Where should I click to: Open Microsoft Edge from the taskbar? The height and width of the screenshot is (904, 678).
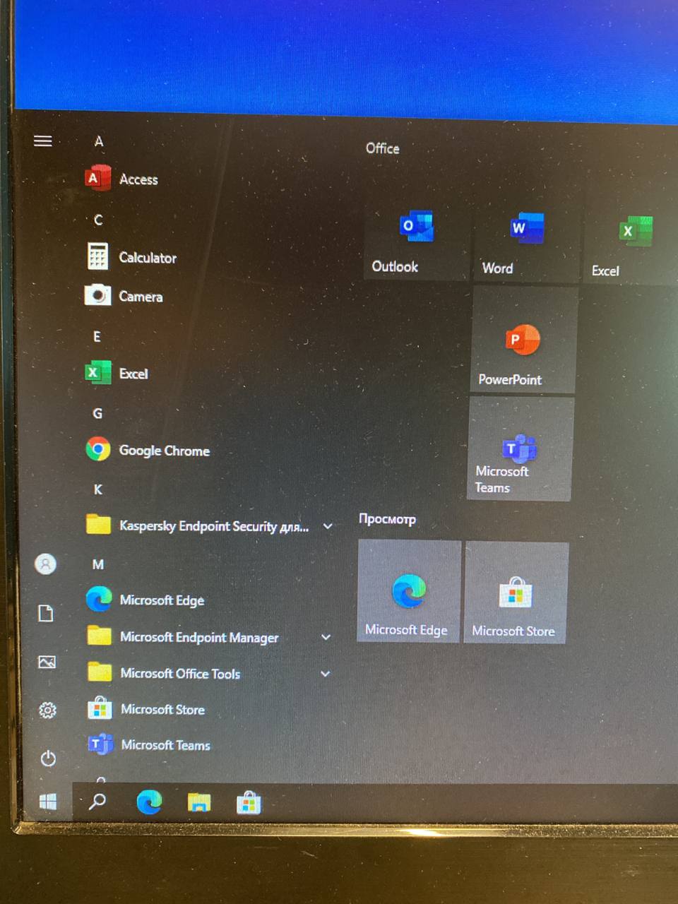(149, 802)
